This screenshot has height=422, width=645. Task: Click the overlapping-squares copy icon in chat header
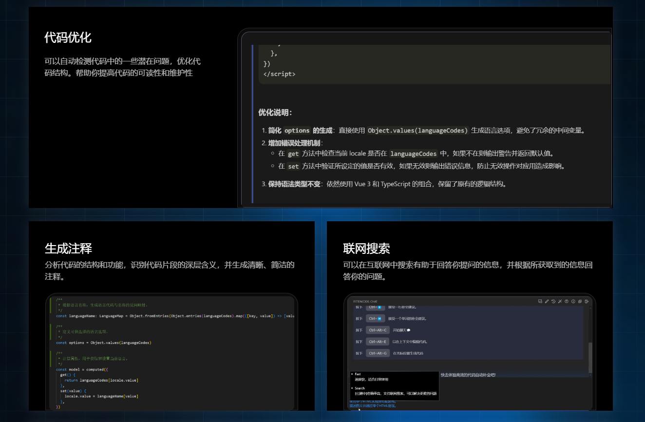580,301
